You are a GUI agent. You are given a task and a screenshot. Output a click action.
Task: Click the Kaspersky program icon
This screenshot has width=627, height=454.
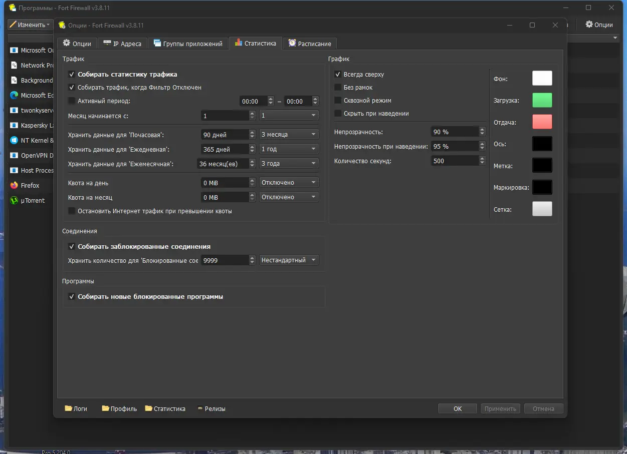(x=14, y=126)
